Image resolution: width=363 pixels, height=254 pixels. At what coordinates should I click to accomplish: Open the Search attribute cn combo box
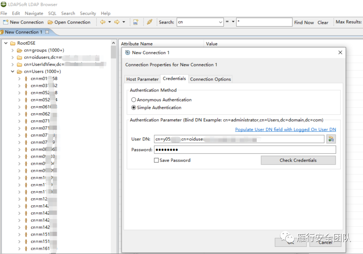click(x=200, y=22)
